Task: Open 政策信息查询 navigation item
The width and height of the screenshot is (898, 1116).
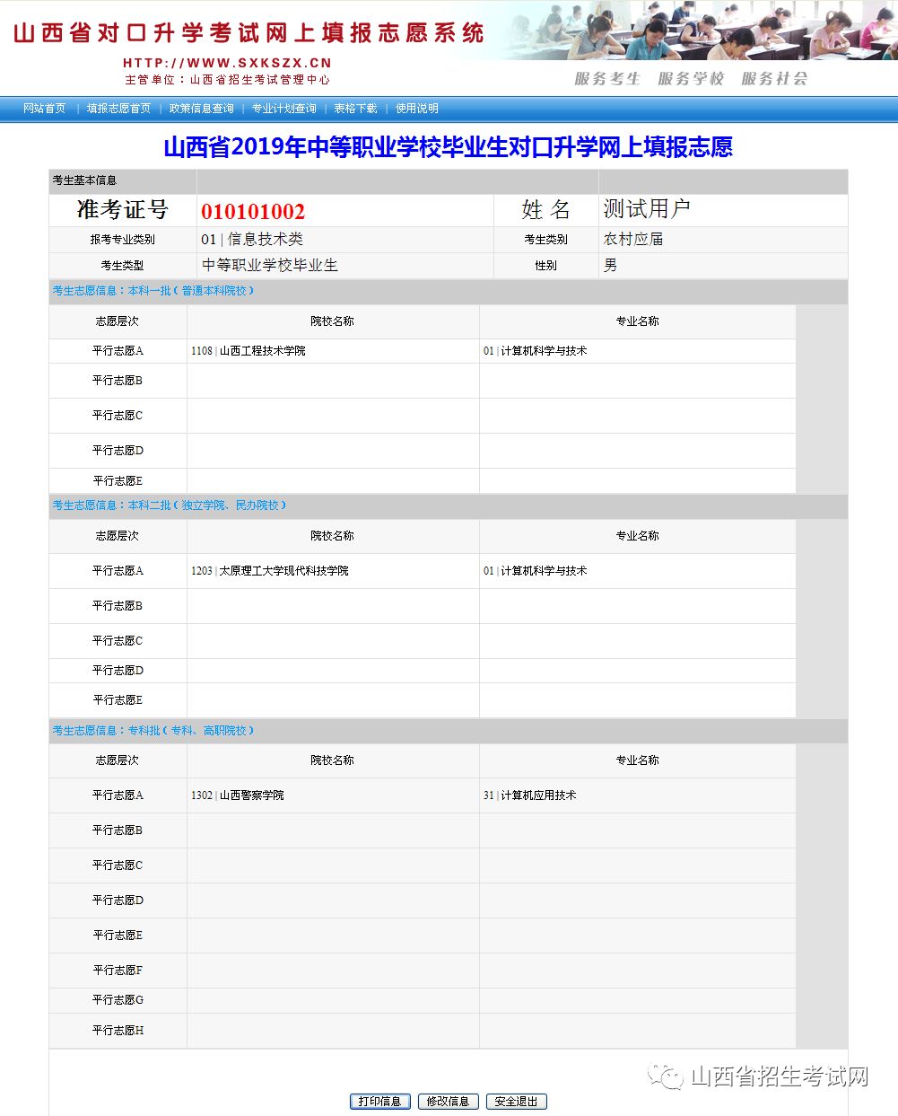Action: click(201, 109)
